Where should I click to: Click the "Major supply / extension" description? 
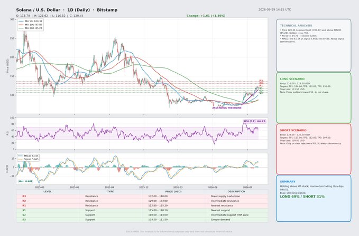tap(226, 196)
